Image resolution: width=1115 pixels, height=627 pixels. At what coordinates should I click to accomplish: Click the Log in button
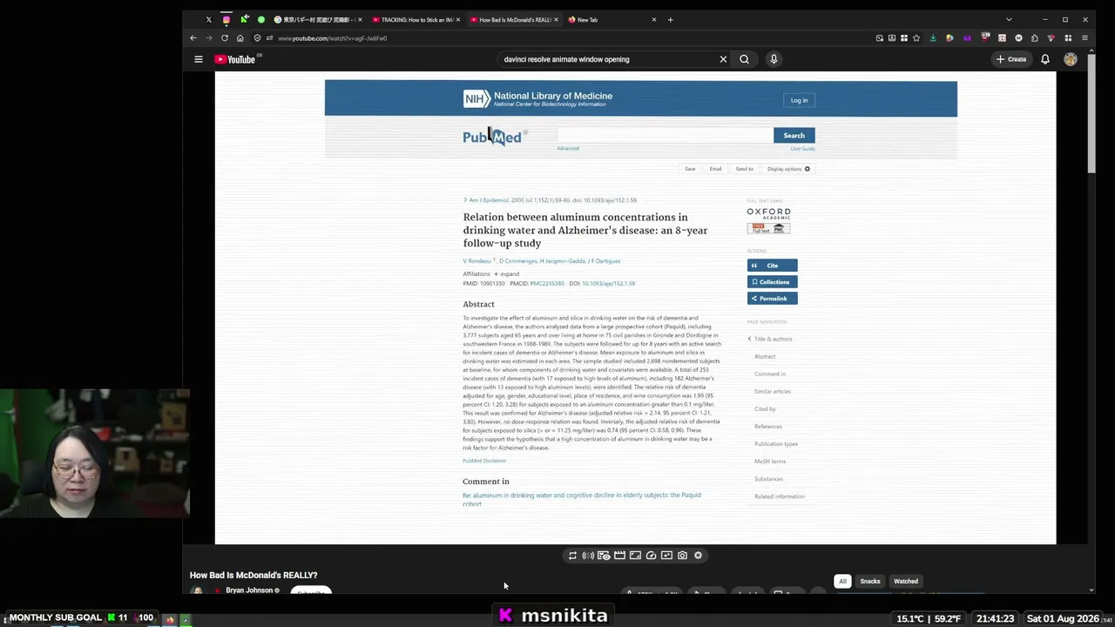point(799,100)
